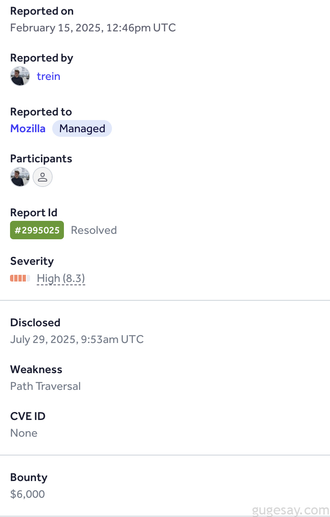Click the first participant avatar photo
The width and height of the screenshot is (330, 517).
(20, 177)
